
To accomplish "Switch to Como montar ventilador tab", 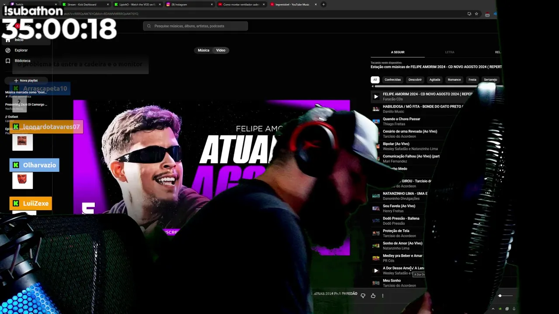I will [x=242, y=4].
